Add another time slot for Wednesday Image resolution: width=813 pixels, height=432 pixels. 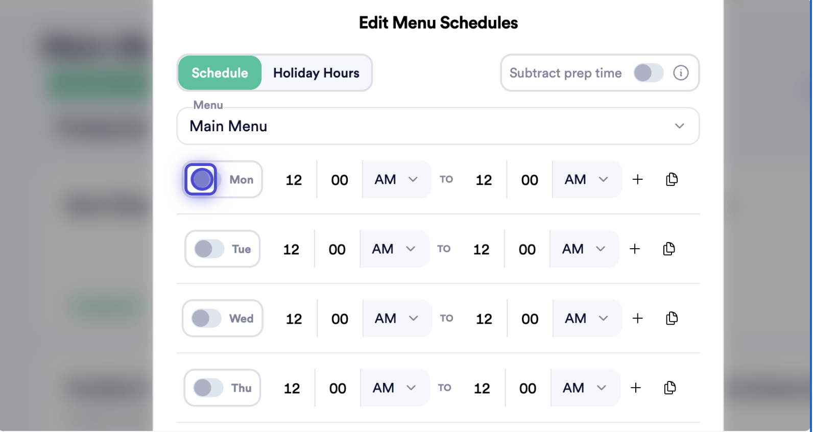point(637,319)
